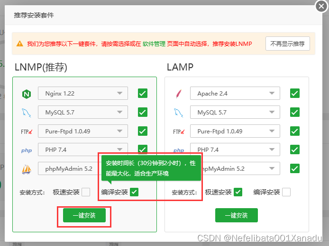329x246 pixels.
Task: Click 不再显示推荐 button
Action: tap(287, 44)
